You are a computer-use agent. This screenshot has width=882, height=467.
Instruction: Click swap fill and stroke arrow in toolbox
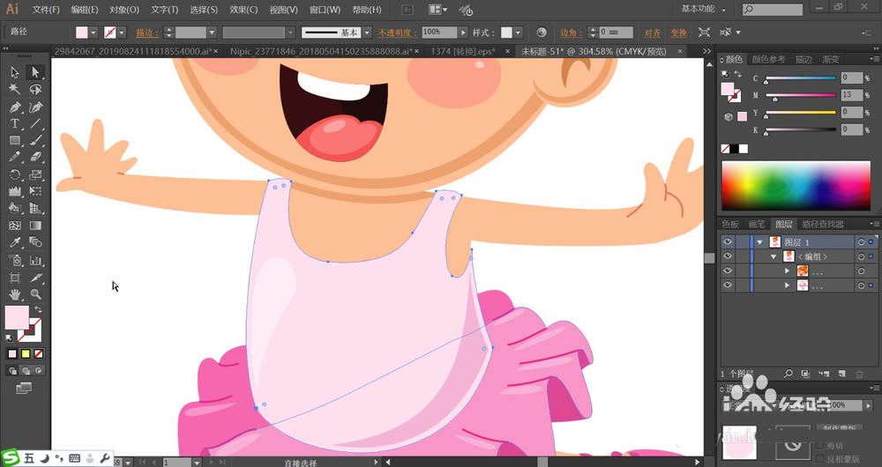coord(38,309)
